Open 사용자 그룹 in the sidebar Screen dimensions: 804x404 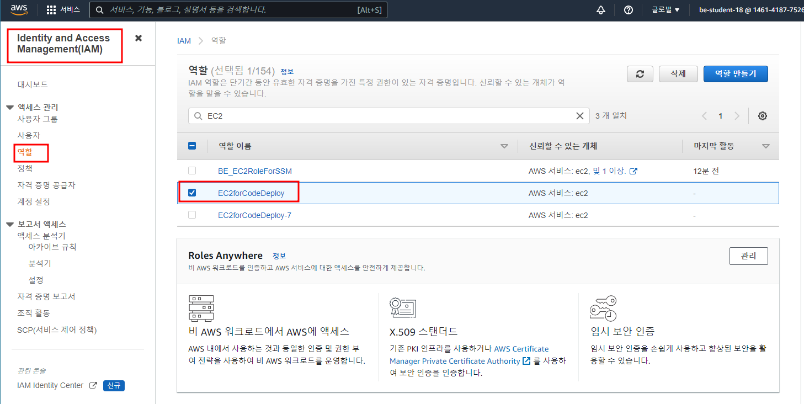click(x=38, y=119)
